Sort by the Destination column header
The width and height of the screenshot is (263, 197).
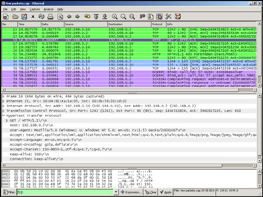(129, 24)
